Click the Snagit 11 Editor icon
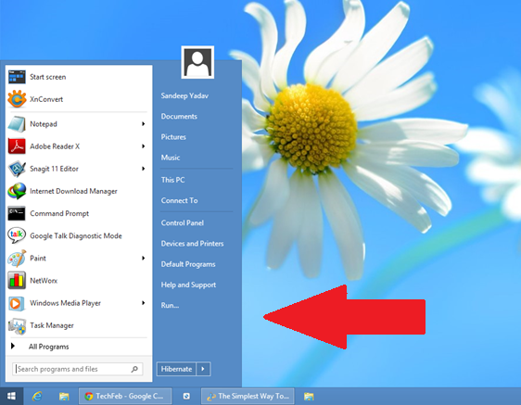This screenshot has width=521, height=405. tap(17, 169)
